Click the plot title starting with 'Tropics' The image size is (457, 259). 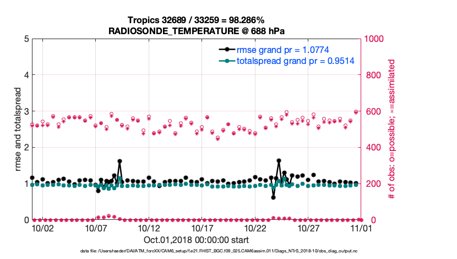tap(198, 20)
